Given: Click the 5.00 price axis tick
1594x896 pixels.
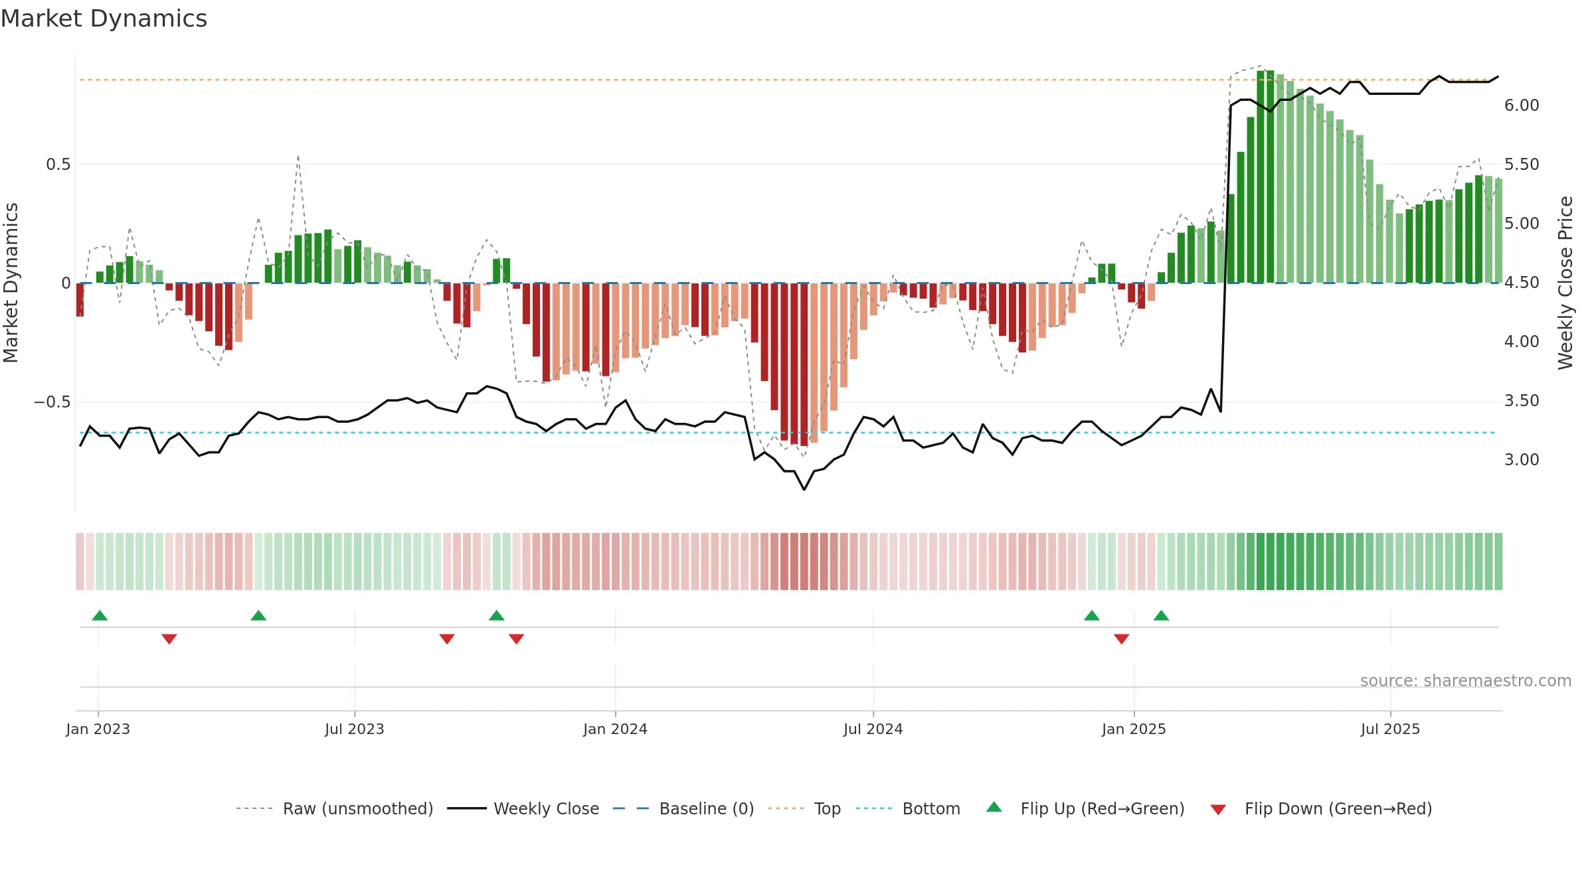Looking at the screenshot, I should click(x=1522, y=223).
